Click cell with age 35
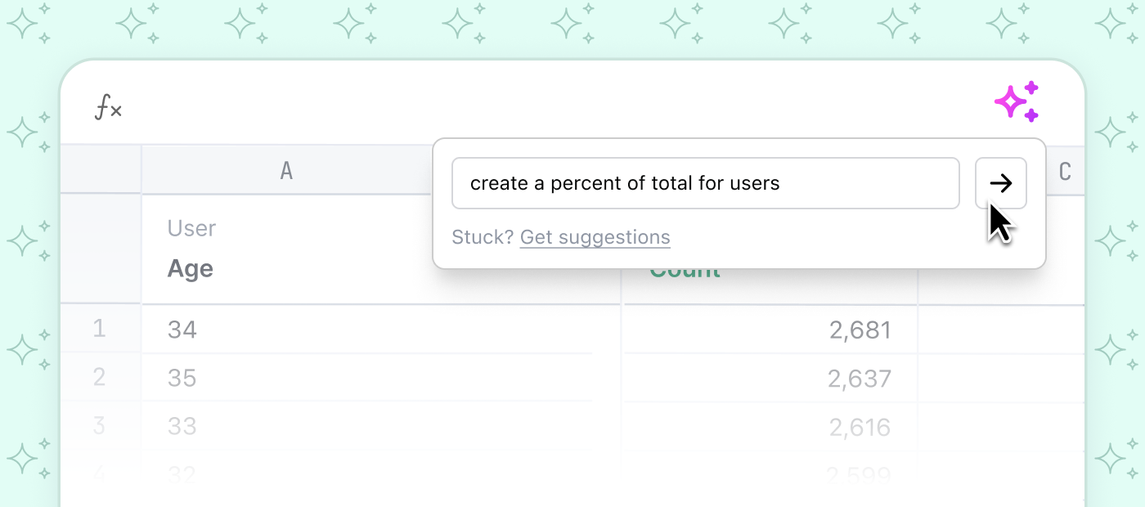 (x=327, y=378)
